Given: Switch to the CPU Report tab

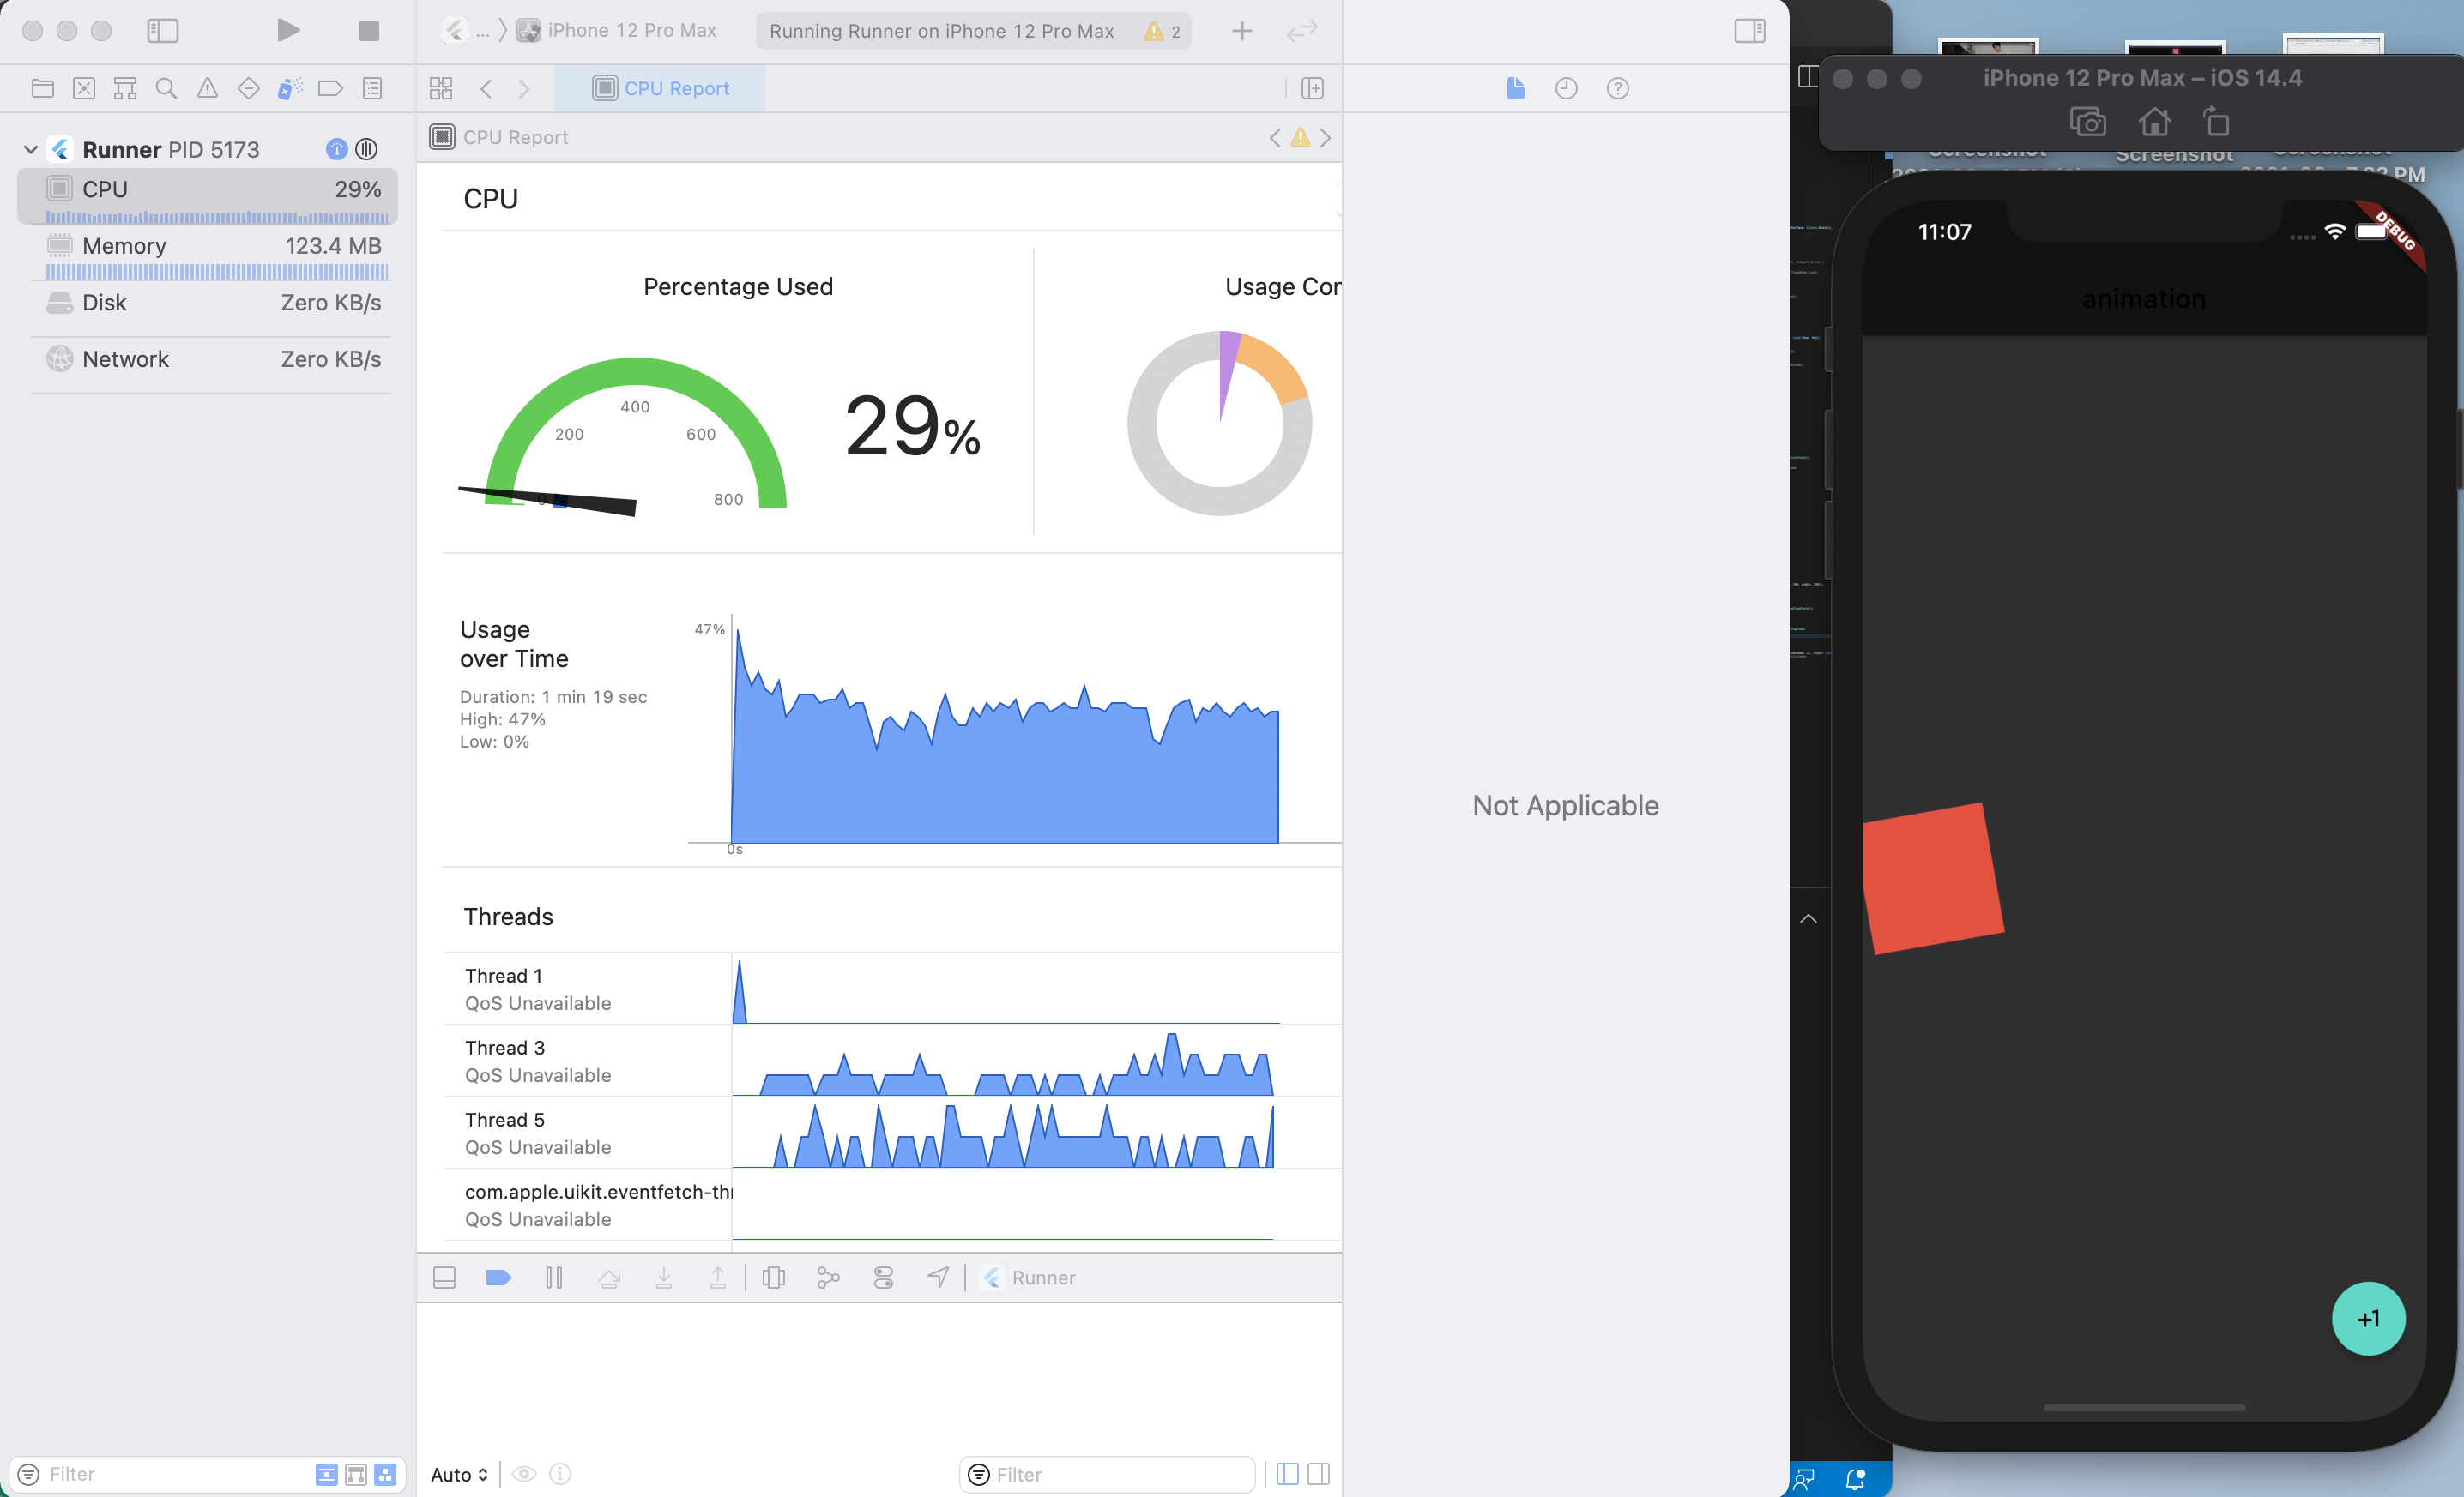Looking at the screenshot, I should (x=661, y=88).
